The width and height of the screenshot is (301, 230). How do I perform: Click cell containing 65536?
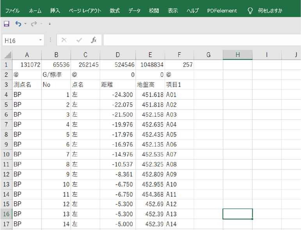click(56, 65)
